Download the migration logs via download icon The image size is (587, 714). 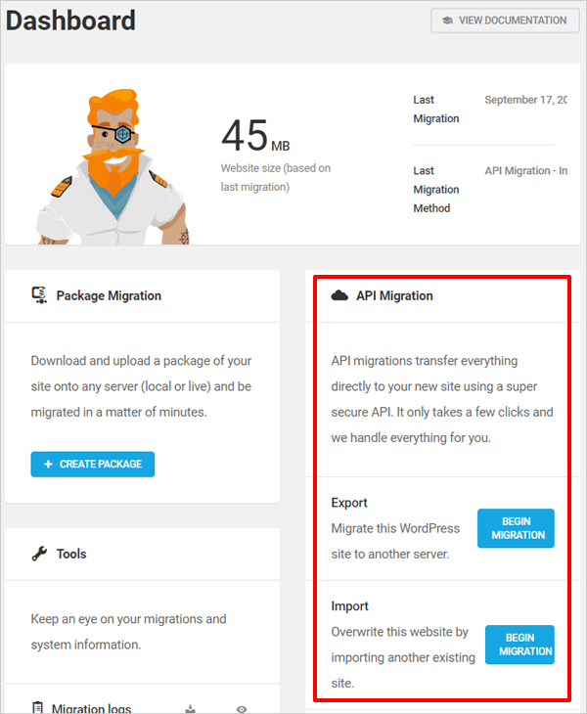pyautogui.click(x=191, y=709)
